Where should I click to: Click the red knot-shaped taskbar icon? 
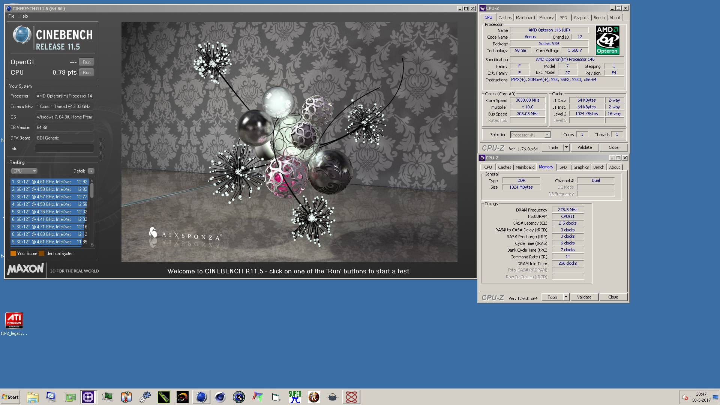pyautogui.click(x=351, y=397)
